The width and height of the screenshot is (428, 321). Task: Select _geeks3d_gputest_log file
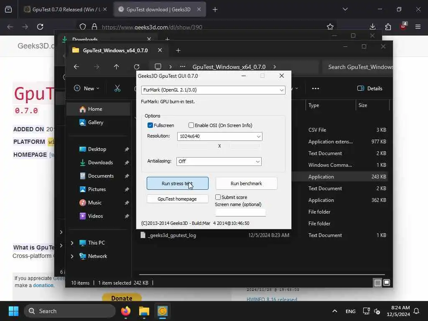coord(172,235)
